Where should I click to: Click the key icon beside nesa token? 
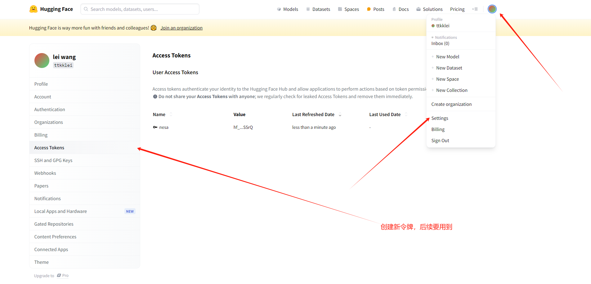(x=155, y=127)
